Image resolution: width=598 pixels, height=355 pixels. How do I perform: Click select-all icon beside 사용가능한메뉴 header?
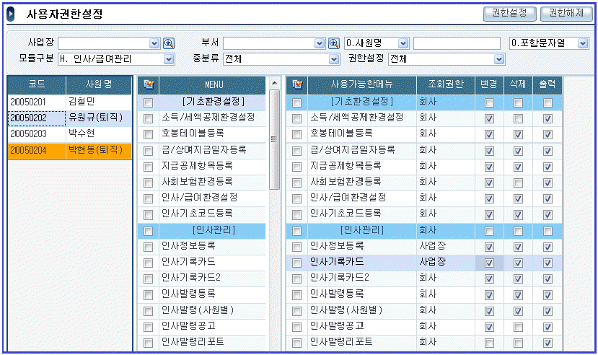point(296,84)
